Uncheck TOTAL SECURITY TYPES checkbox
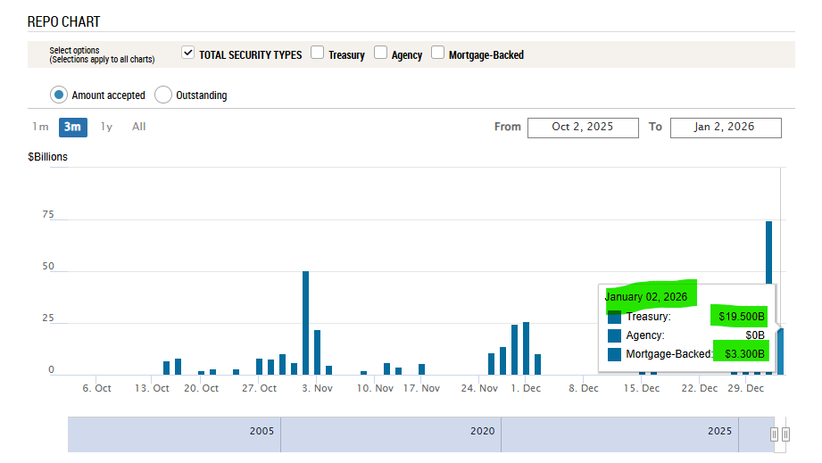Image resolution: width=822 pixels, height=463 pixels. tap(187, 54)
